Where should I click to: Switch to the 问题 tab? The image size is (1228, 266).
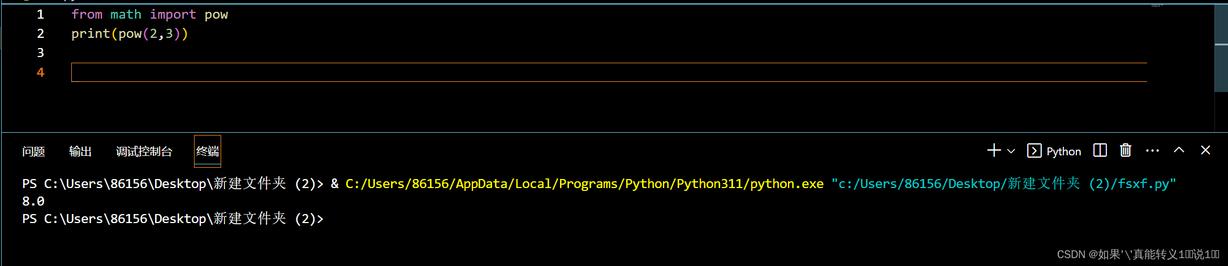click(33, 151)
